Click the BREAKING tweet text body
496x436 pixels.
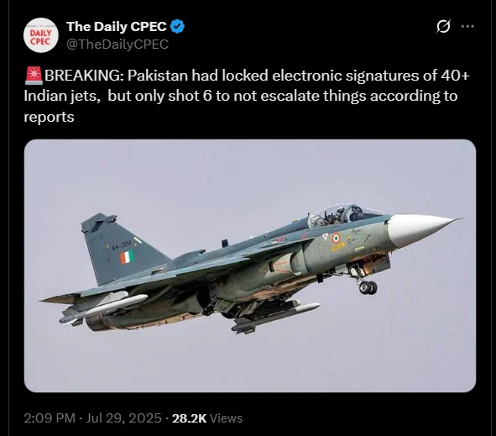(x=247, y=96)
